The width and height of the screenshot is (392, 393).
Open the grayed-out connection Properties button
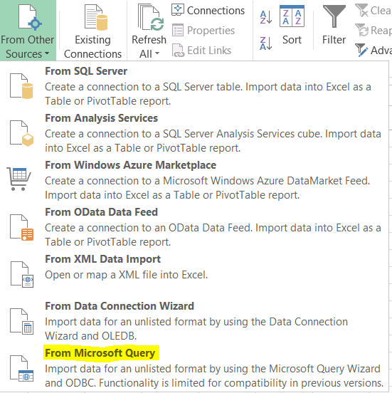pyautogui.click(x=203, y=31)
